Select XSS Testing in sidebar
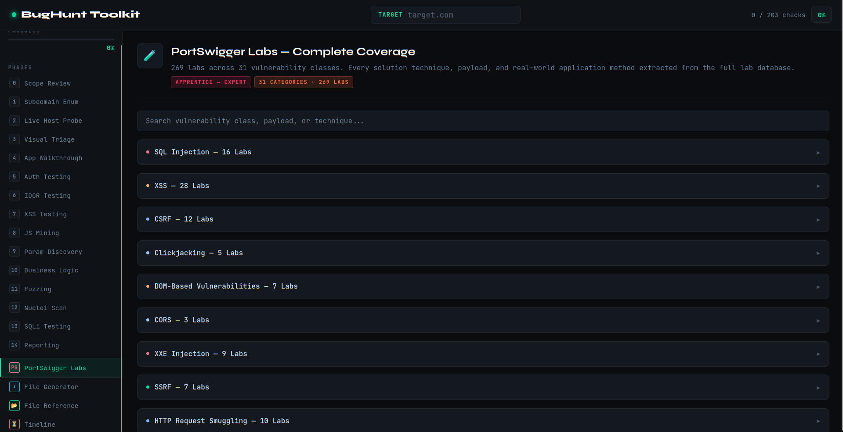The height and width of the screenshot is (432, 843). click(x=61, y=214)
